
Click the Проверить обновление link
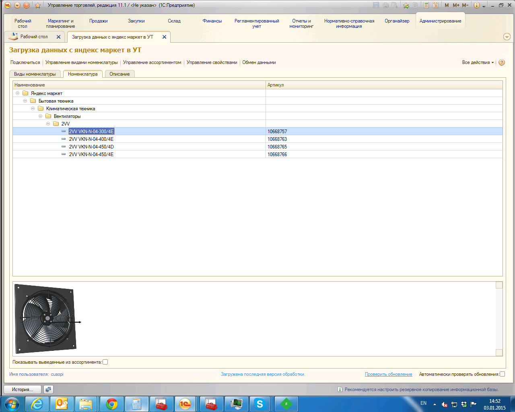pyautogui.click(x=389, y=374)
